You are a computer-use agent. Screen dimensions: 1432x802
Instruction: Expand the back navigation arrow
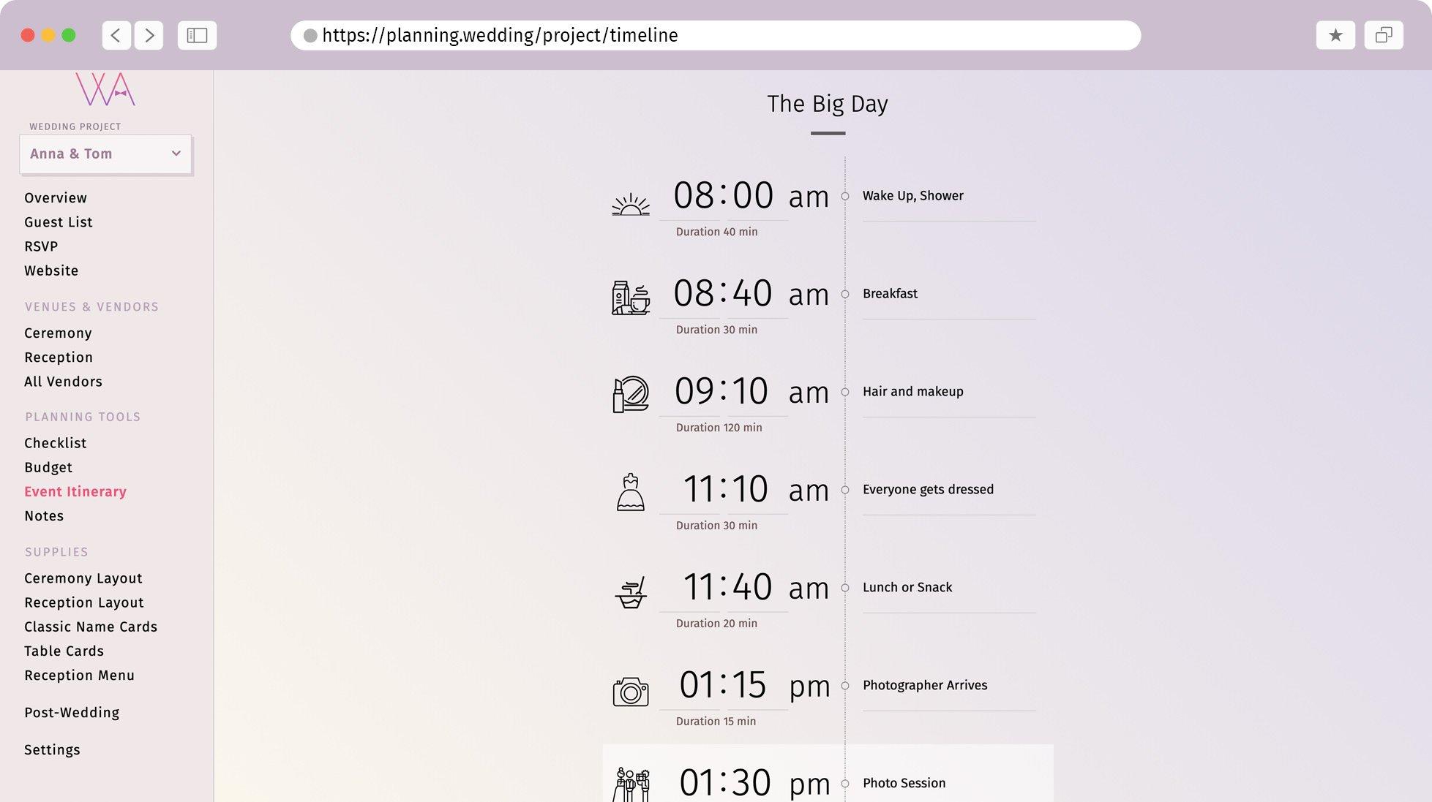[115, 35]
